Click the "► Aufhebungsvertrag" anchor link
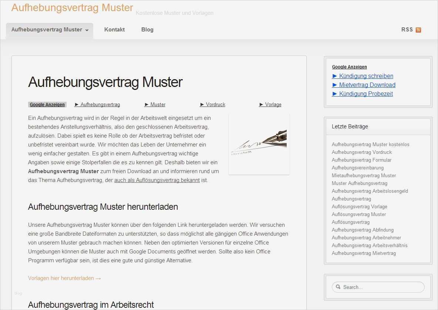This screenshot has width=438, height=310. [97, 104]
